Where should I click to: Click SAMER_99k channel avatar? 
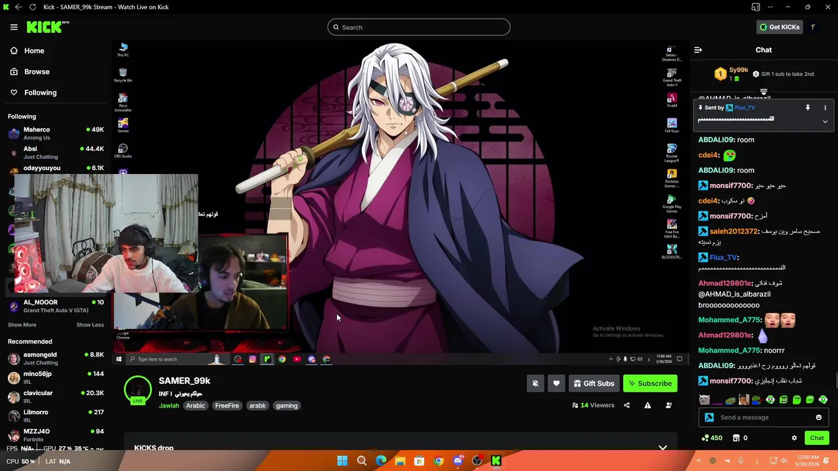click(137, 389)
